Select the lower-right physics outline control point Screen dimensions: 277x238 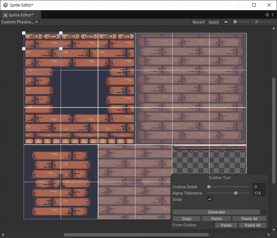click(x=61, y=49)
